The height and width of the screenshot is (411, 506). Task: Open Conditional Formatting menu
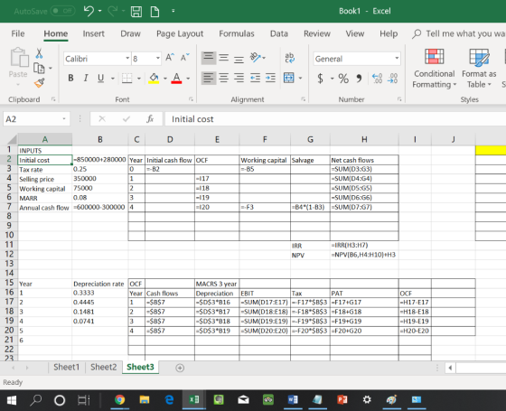pos(435,69)
